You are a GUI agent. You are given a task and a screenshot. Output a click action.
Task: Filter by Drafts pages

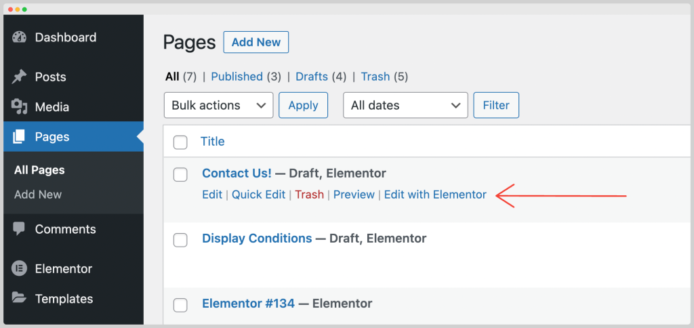(312, 77)
